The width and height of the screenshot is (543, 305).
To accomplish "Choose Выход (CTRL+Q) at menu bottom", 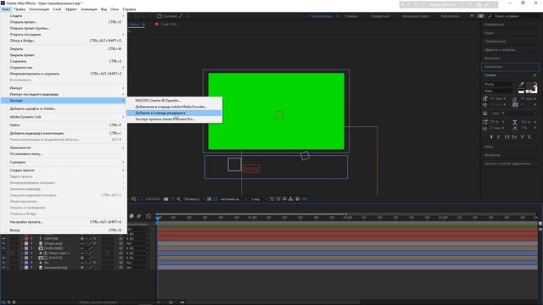I will [64, 230].
